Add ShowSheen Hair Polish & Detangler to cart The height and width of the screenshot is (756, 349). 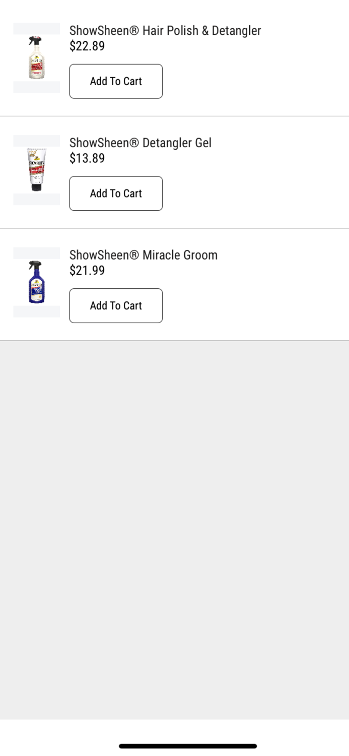click(116, 81)
